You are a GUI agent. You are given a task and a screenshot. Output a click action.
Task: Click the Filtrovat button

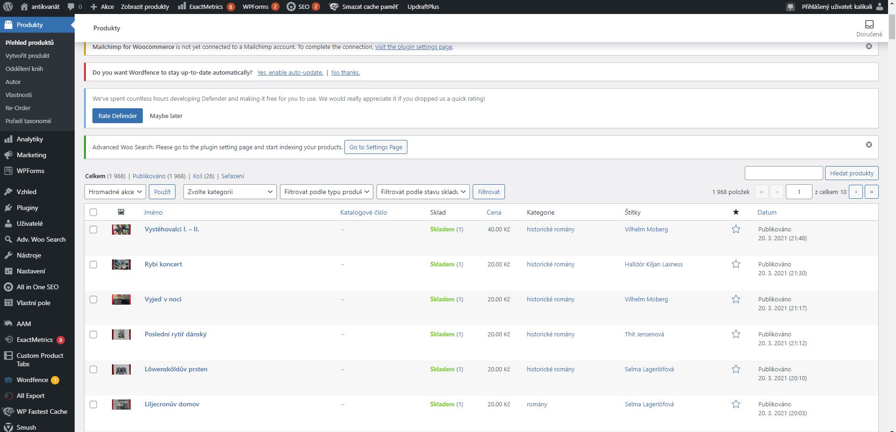pos(489,192)
